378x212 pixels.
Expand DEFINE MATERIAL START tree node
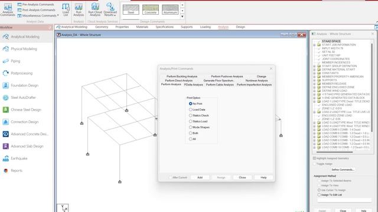(314, 69)
